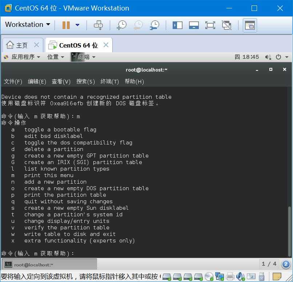
Task: Open the 终端 terminal app menu
Action: (83, 57)
